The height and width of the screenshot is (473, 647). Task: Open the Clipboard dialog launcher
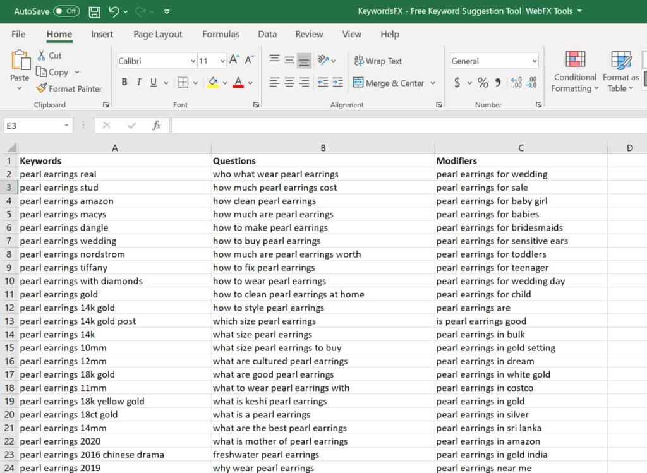pos(106,105)
